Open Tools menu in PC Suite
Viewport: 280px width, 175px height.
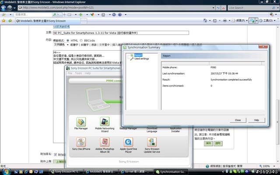[x=78, y=73]
